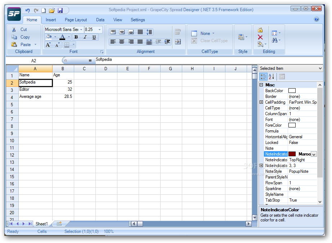Create a new file with the blank page icon
Image resolution: width=332 pixels, height=243 pixels.
pyautogui.click(x=44, y=10)
